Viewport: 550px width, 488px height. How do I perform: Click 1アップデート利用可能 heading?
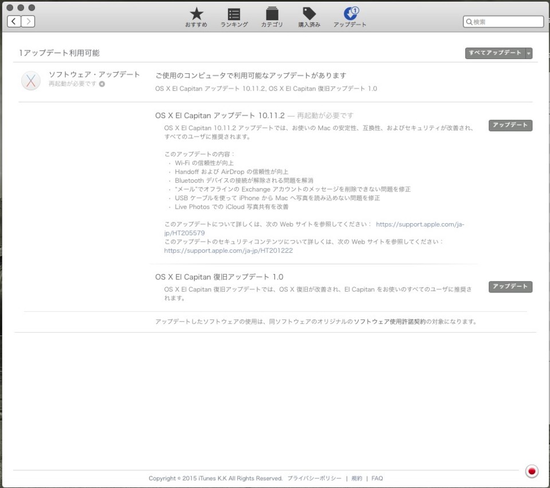pyautogui.click(x=59, y=53)
